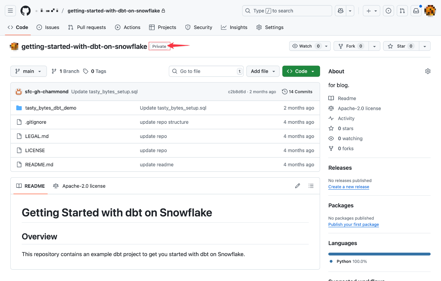Open the Projects tab
441x281 pixels.
click(163, 27)
